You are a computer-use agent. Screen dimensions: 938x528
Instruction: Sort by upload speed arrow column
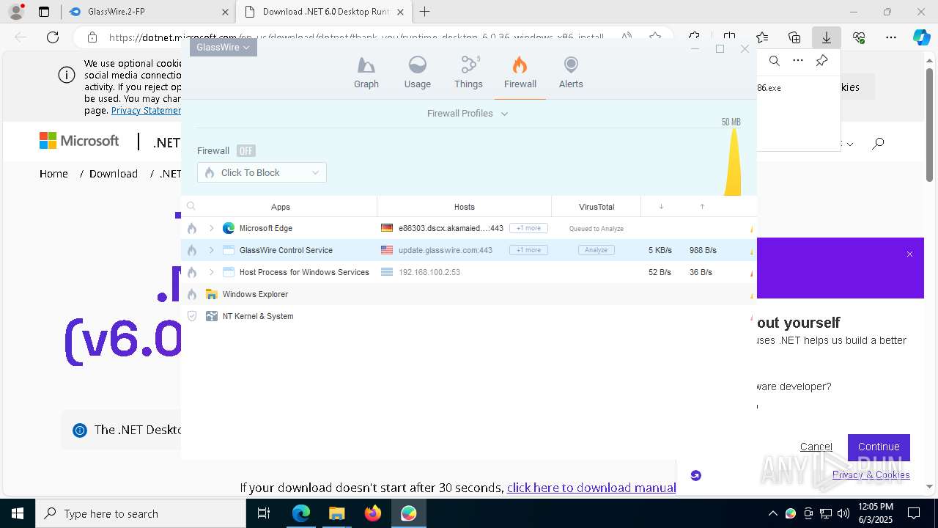click(702, 207)
